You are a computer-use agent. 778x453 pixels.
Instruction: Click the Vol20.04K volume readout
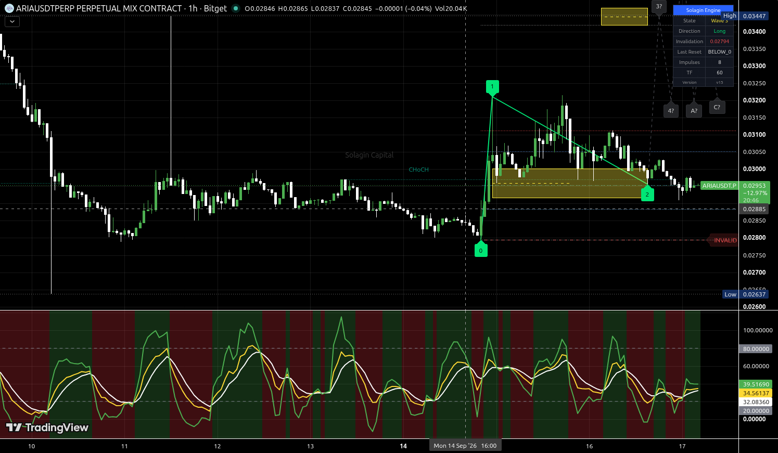tap(451, 8)
